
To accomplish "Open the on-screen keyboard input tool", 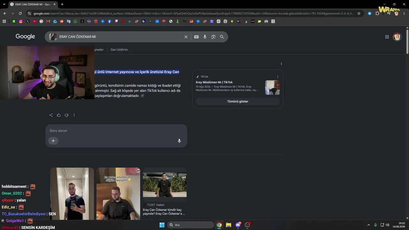I will (197, 37).
